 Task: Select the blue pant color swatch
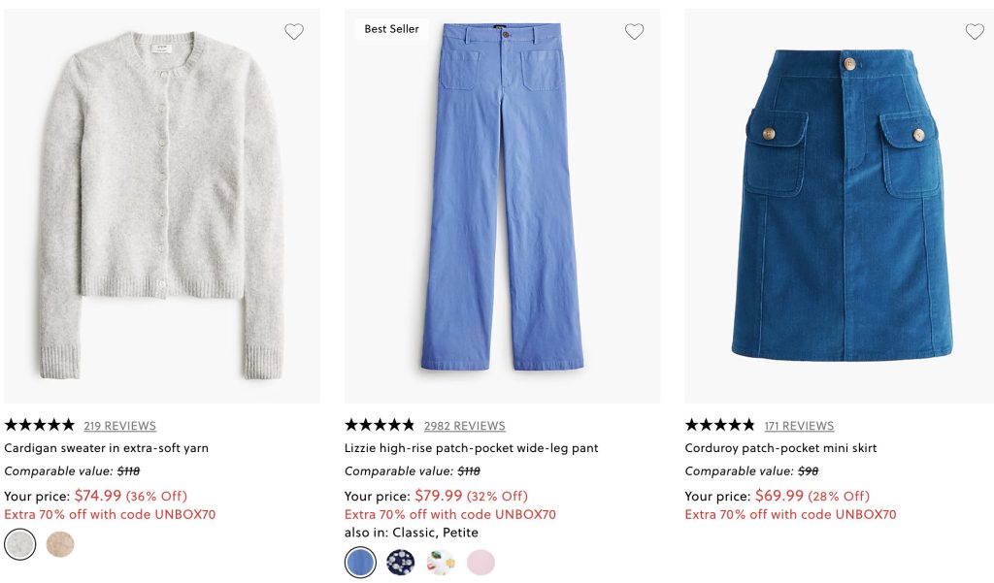360,562
